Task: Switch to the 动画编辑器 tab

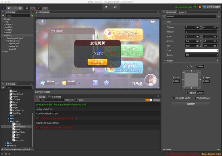Action: [x=56, y=97]
